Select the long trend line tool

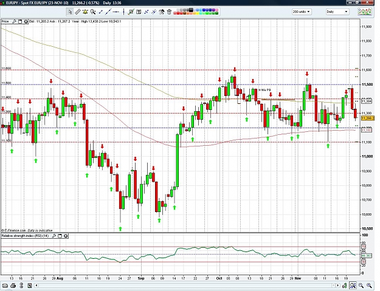[108, 12]
